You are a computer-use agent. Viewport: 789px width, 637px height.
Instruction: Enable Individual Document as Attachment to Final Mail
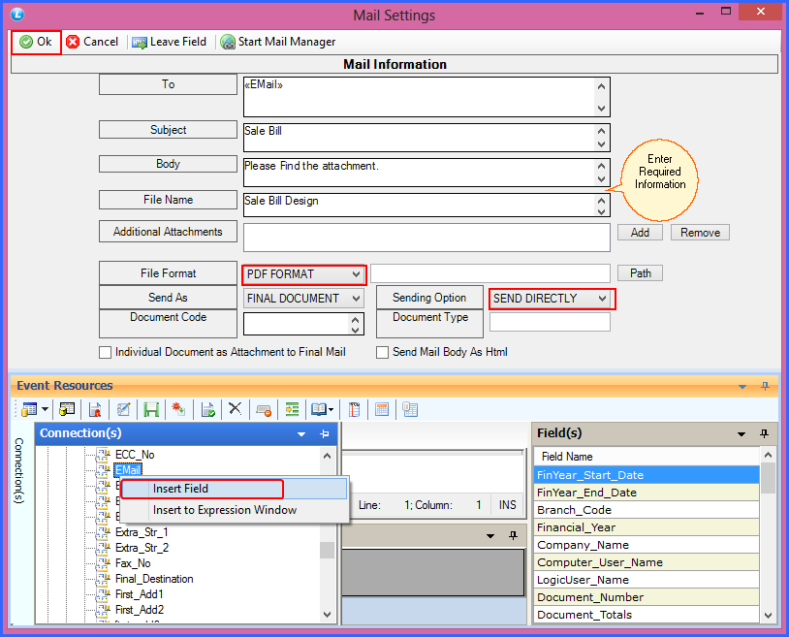[105, 352]
